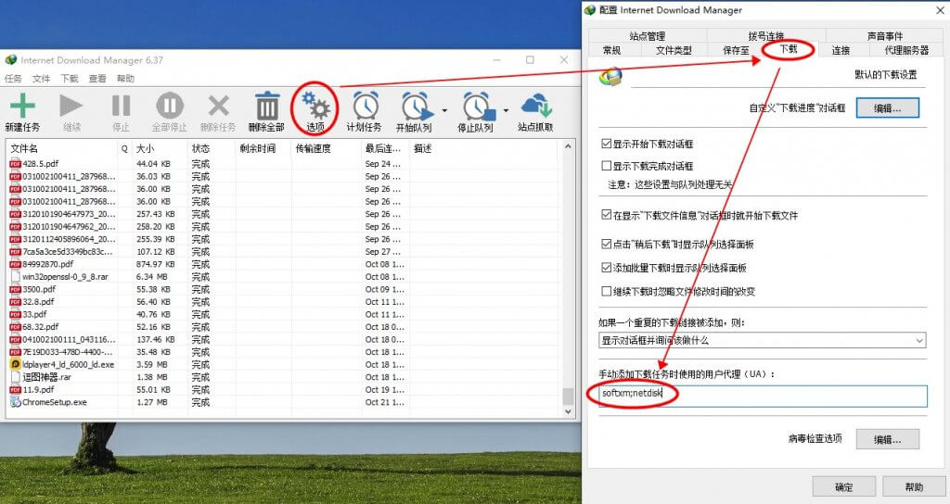Sort by 剩余时间 column header
This screenshot has width=950, height=504.
click(263, 148)
